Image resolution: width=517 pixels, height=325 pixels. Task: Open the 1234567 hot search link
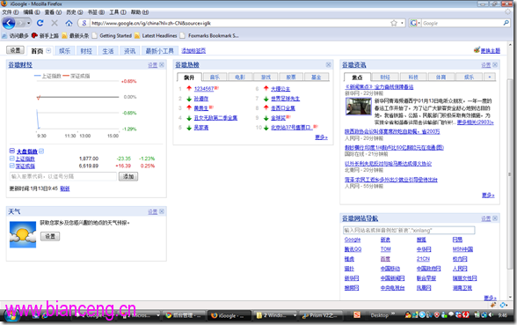point(204,88)
